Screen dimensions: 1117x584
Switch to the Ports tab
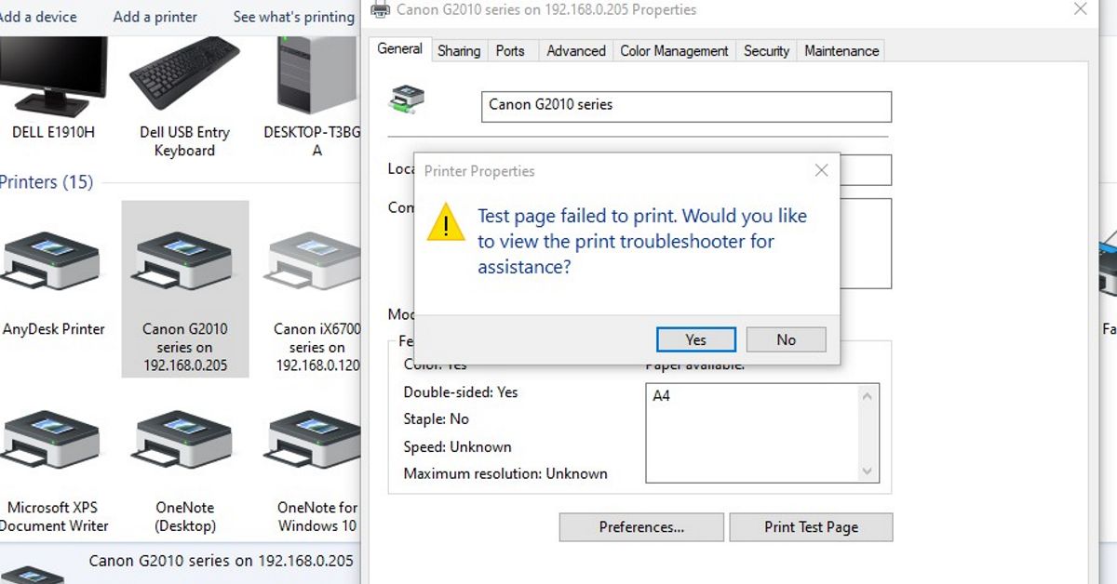[x=512, y=51]
